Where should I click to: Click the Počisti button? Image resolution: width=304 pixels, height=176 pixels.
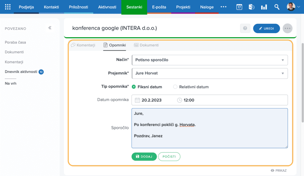click(169, 156)
